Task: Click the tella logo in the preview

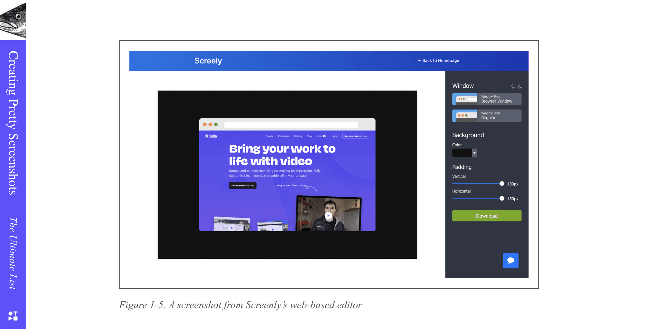Action: (211, 136)
